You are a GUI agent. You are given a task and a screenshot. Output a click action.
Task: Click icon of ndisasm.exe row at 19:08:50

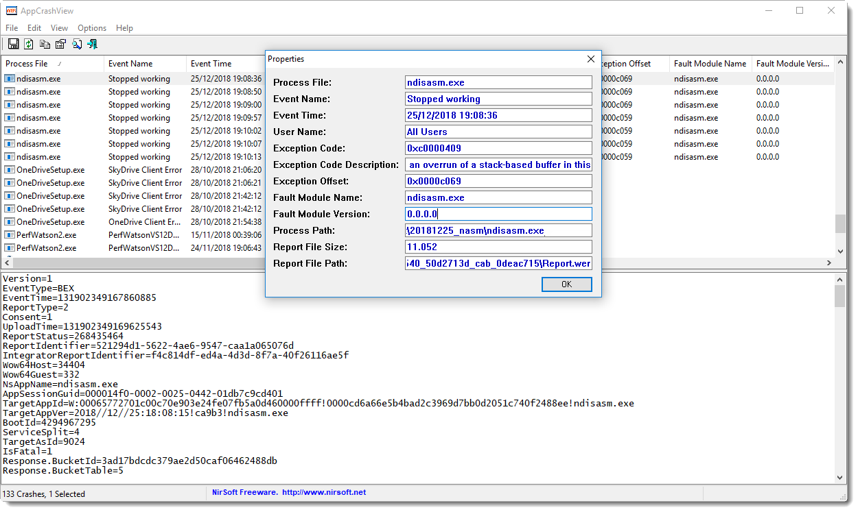10,92
